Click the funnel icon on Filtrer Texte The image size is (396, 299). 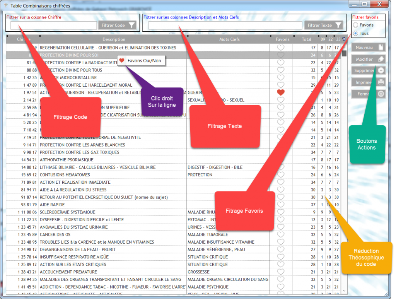[338, 26]
